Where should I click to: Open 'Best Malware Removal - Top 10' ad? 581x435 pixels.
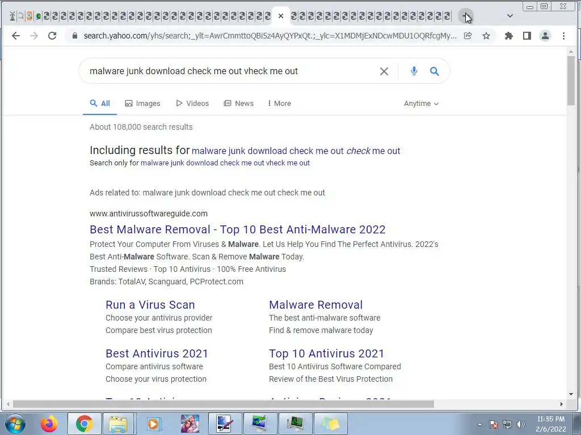click(x=238, y=229)
